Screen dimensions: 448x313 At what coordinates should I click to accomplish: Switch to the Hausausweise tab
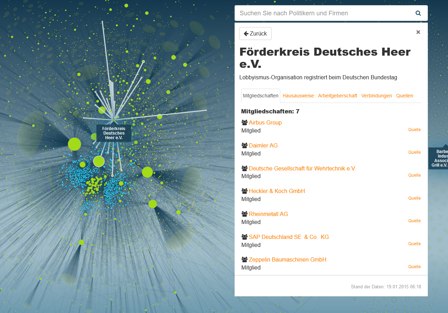[x=298, y=96]
